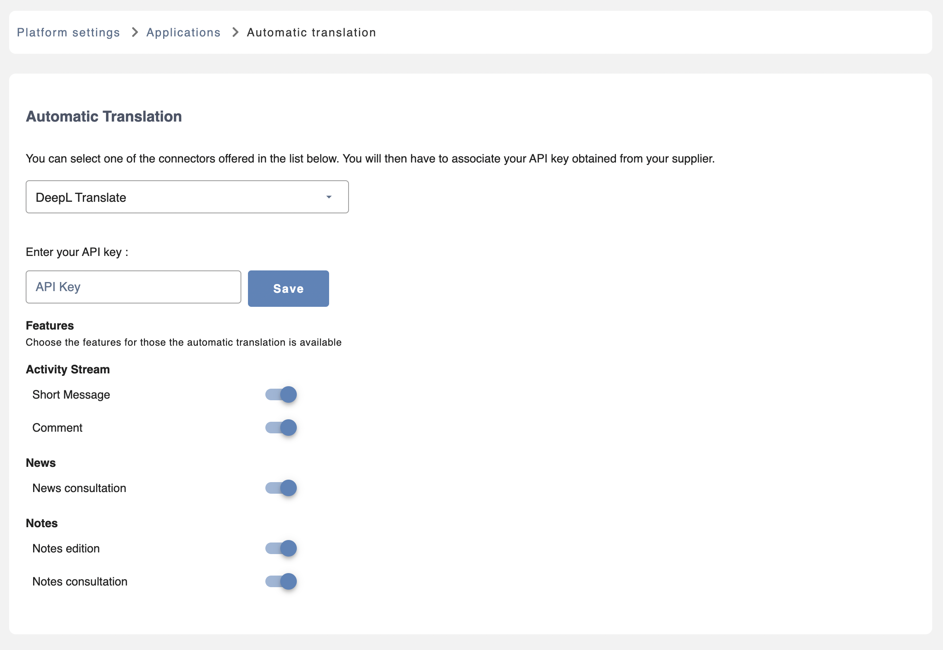Screen dimensions: 943x650
Task: Go to Platform settings breadcrumb
Action: pos(68,32)
